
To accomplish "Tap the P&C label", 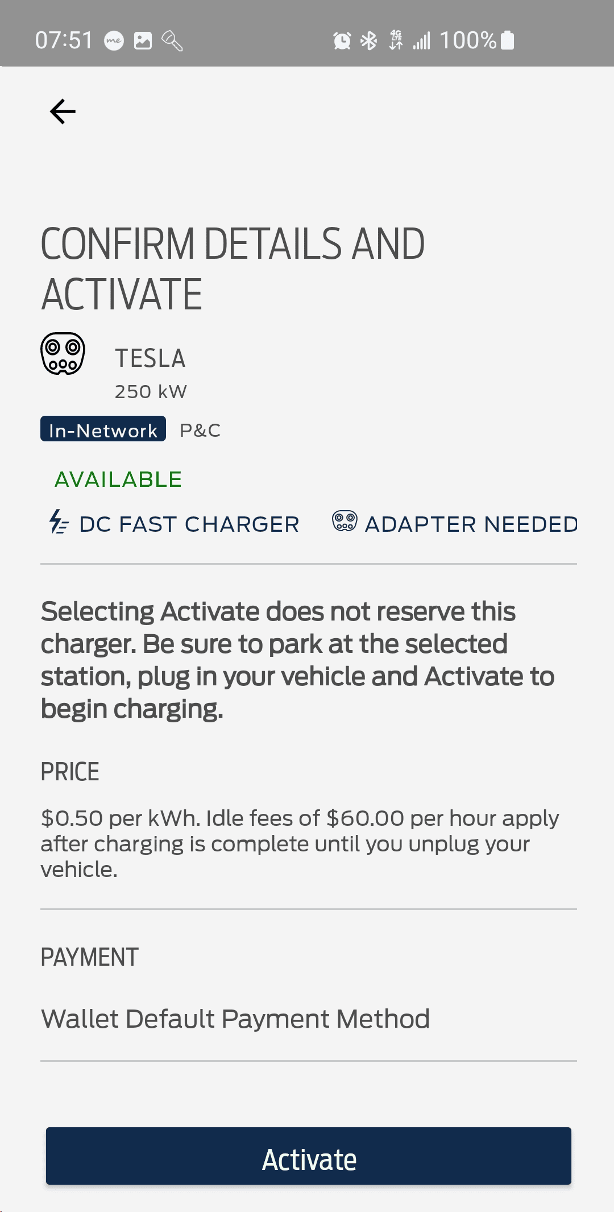I will coord(200,431).
